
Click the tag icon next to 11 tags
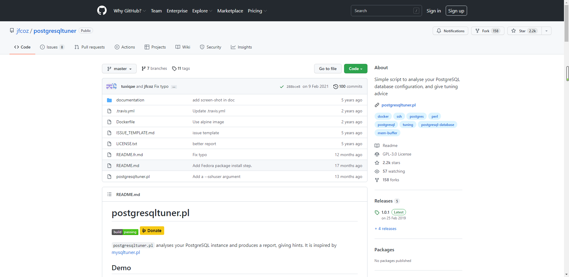click(x=174, y=69)
